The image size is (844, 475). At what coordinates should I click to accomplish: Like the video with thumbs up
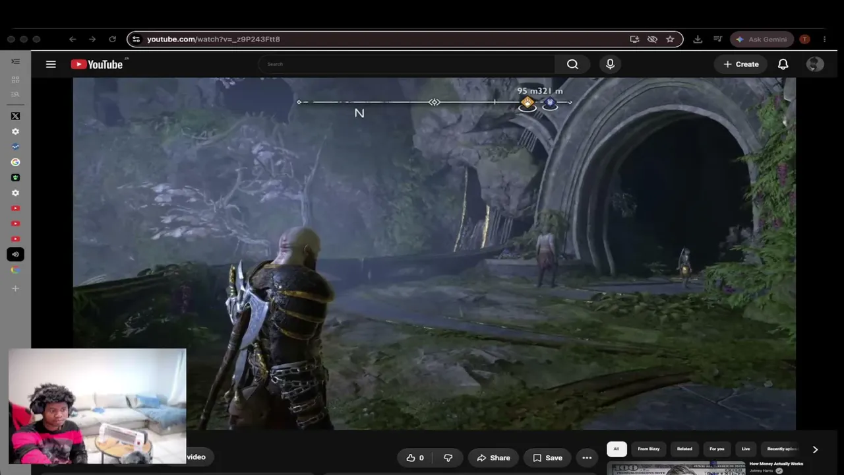(415, 458)
